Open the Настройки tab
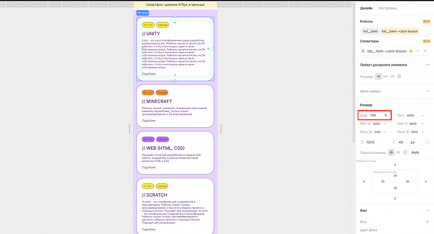434x234 pixels. 387,8
